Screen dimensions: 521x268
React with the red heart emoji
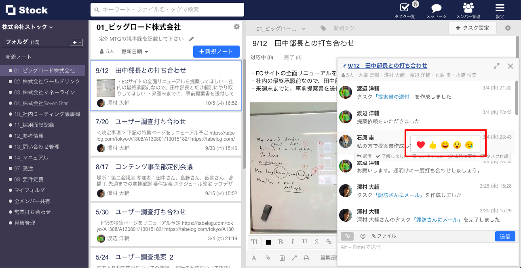pyautogui.click(x=421, y=145)
